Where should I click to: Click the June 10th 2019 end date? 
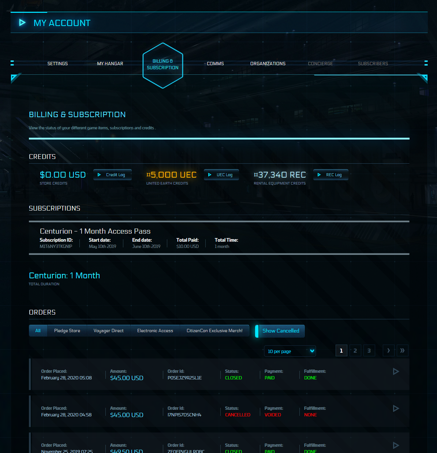click(x=146, y=246)
